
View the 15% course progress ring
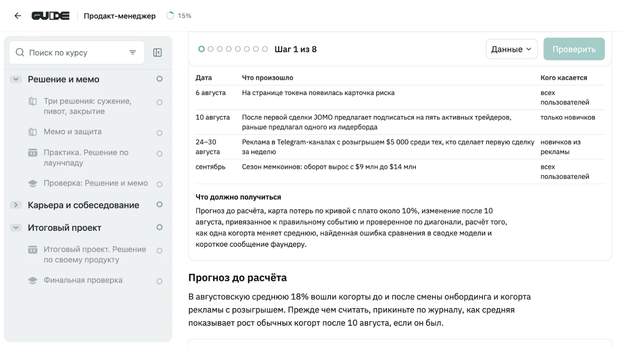click(x=170, y=16)
